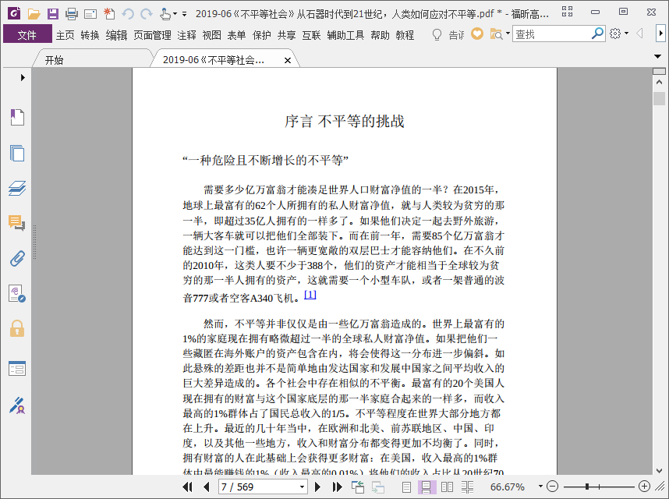Go to the first page
The width and height of the screenshot is (669, 499).
click(187, 487)
